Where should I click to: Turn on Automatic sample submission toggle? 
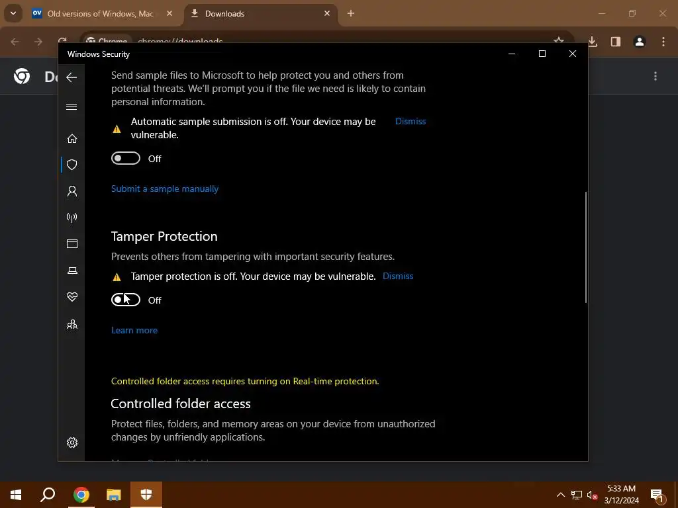point(125,158)
